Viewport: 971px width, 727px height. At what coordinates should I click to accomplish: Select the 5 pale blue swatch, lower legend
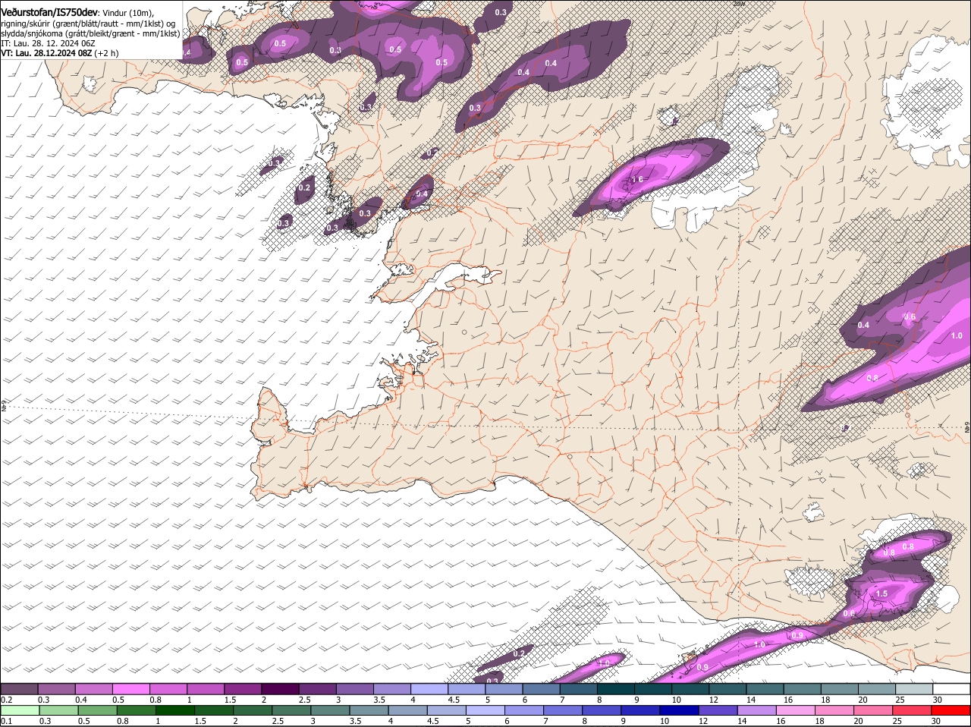click(485, 710)
